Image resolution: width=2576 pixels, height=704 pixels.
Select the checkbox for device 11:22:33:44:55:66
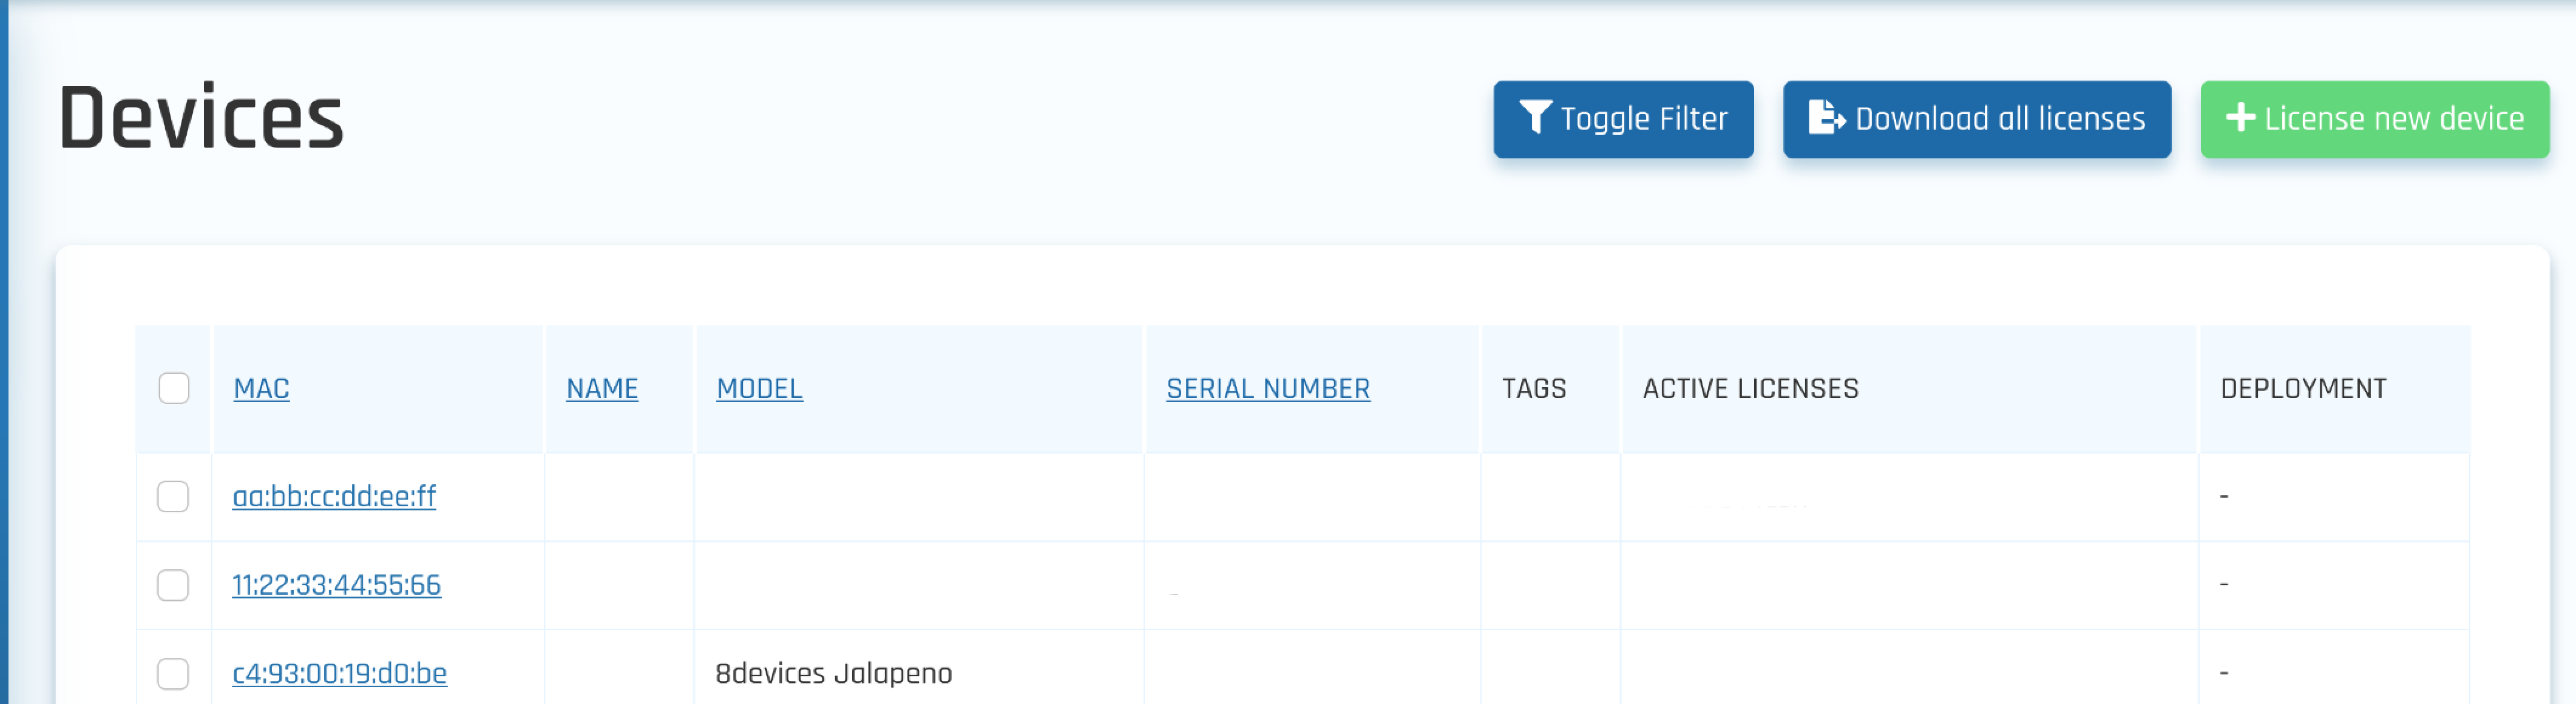(x=173, y=585)
